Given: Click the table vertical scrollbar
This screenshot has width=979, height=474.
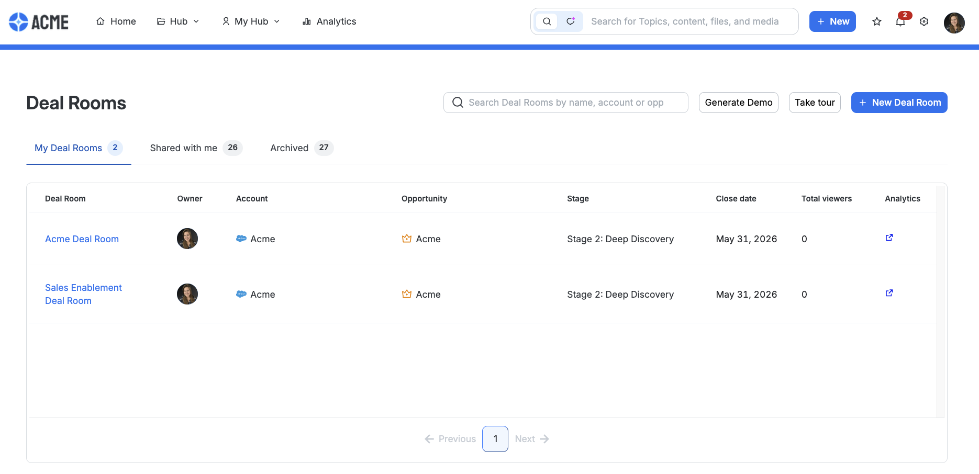Looking at the screenshot, I should pyautogui.click(x=940, y=301).
